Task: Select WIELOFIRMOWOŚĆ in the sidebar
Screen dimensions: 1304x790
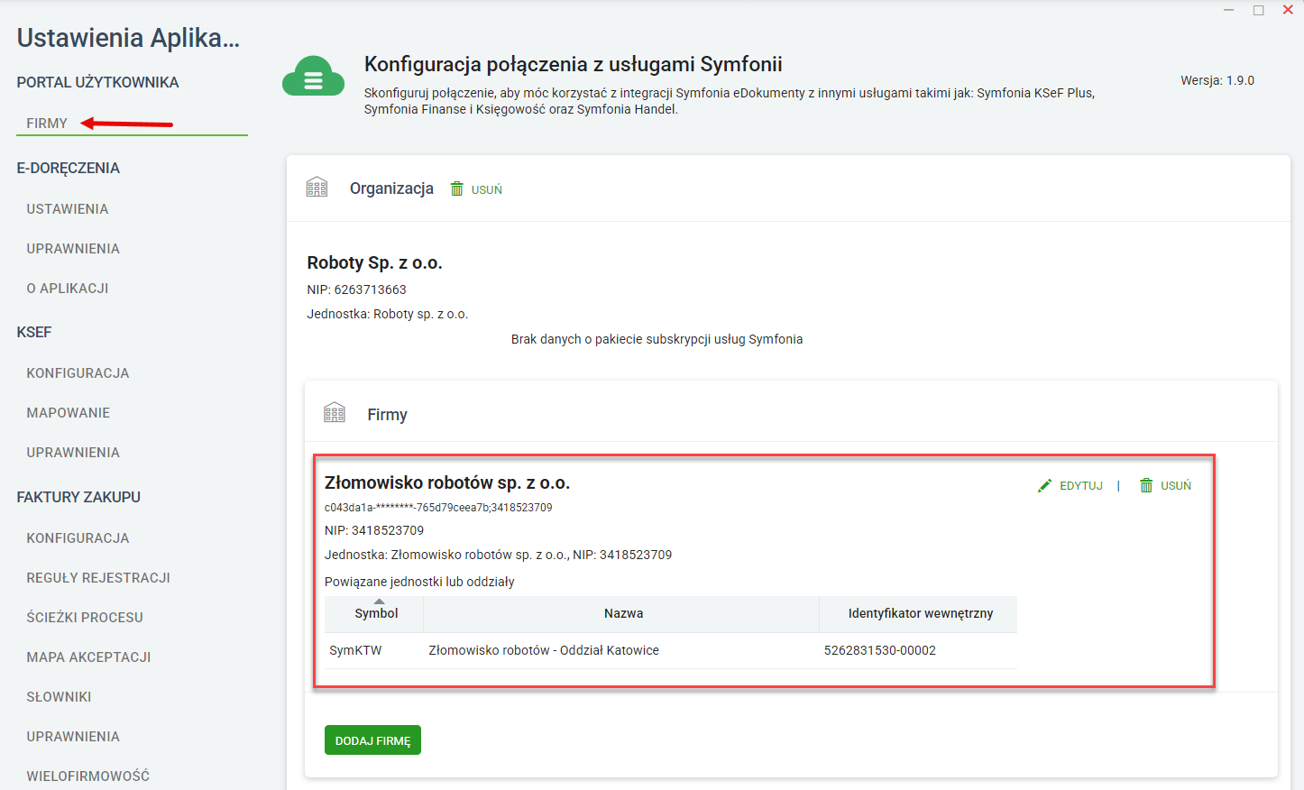Action: coord(88,776)
